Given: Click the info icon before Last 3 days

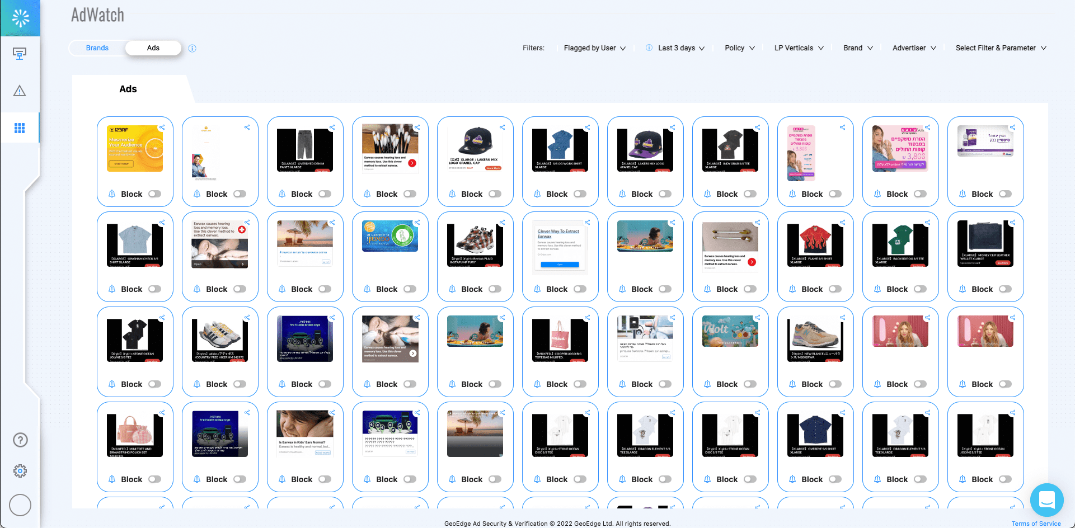Looking at the screenshot, I should click(649, 48).
